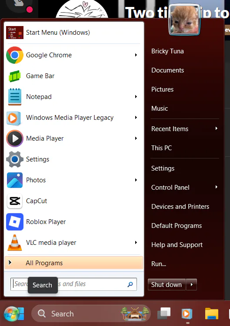Open Devices and Printers
This screenshot has width=230, height=326.
[x=180, y=207]
